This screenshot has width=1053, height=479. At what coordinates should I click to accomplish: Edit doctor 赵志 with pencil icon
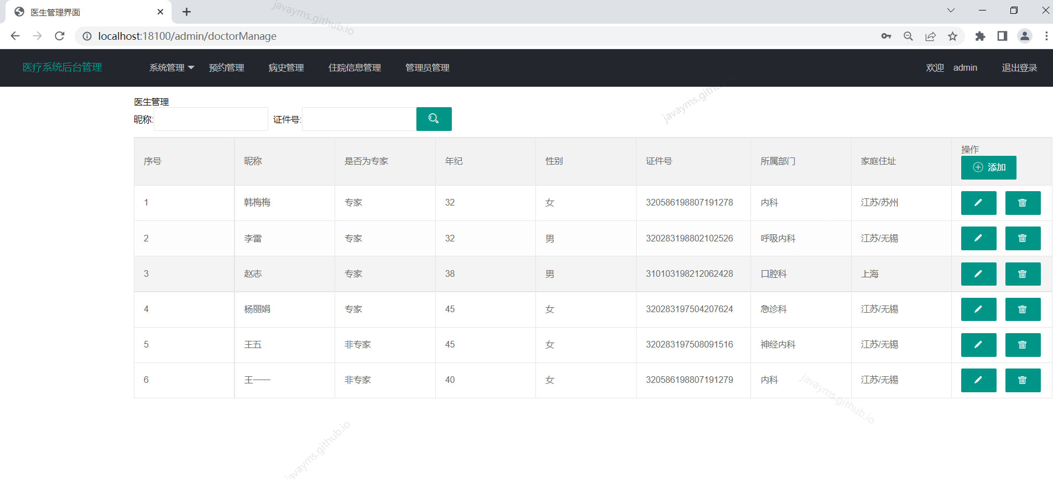point(978,274)
